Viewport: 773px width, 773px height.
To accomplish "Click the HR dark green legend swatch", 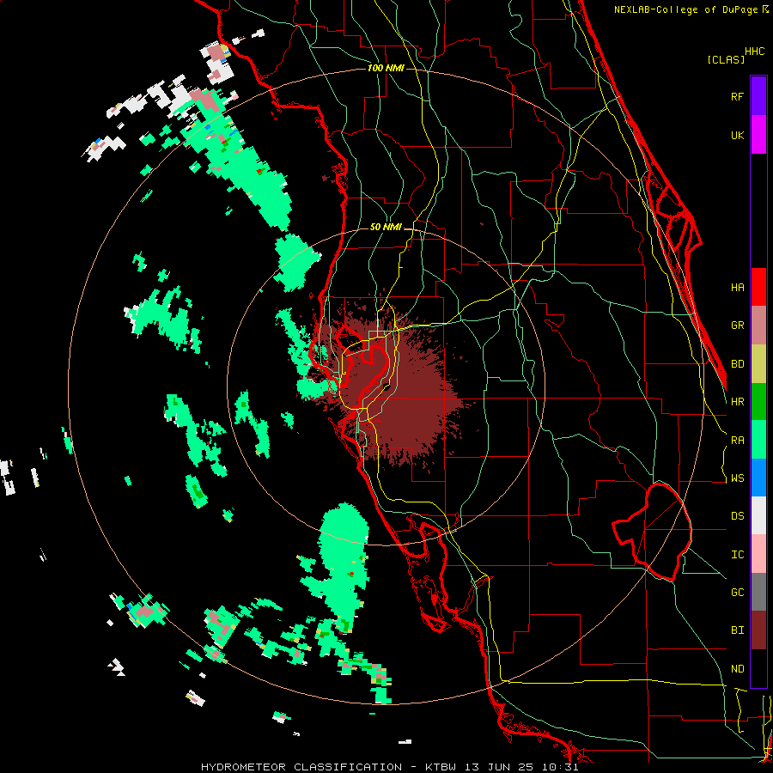I will tap(758, 402).
